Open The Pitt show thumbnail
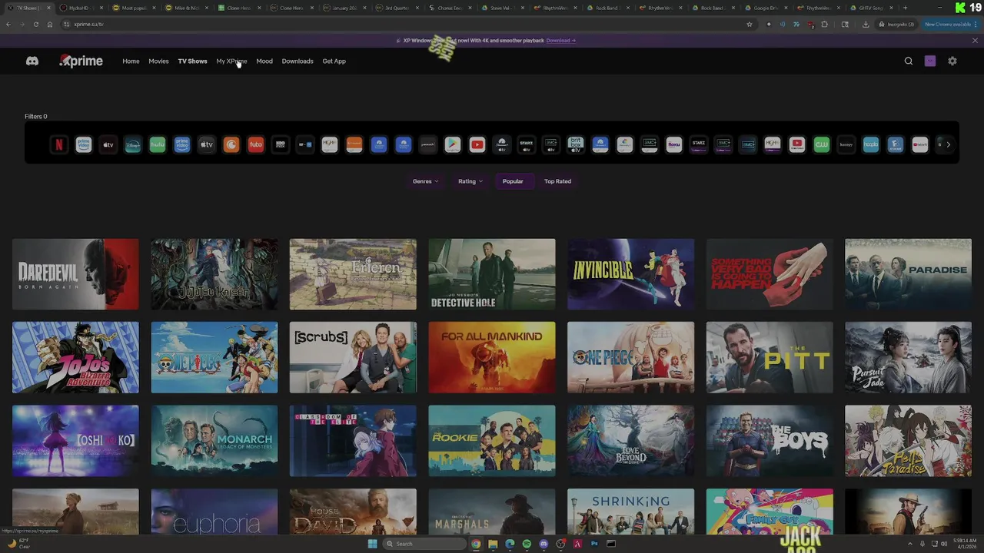984x553 pixels. point(770,357)
